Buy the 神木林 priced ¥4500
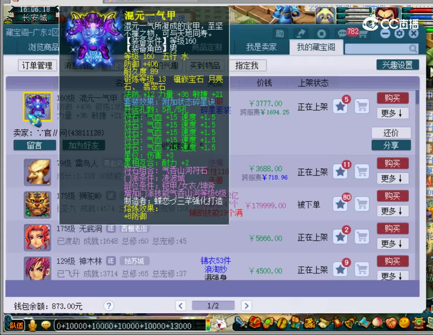This screenshot has height=335, width=433. 392,261
